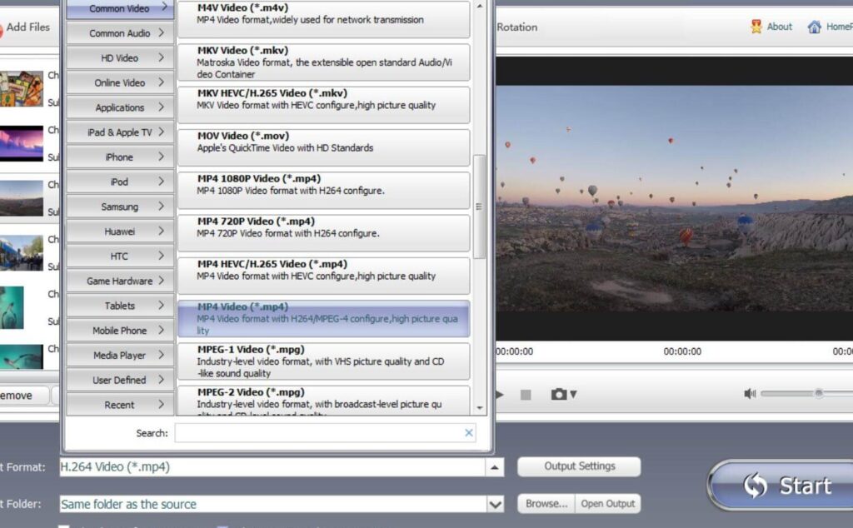Take a snapshot with the camera icon
The height and width of the screenshot is (528, 853).
[x=559, y=394]
